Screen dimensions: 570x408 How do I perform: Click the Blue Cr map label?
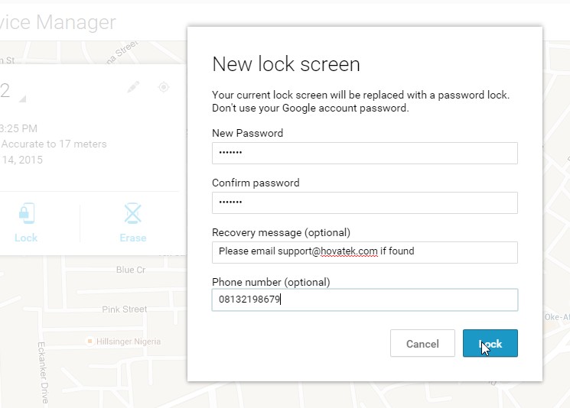tap(131, 270)
